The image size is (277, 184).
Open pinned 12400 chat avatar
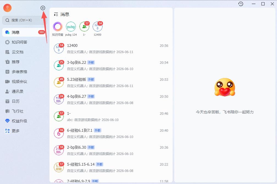[98, 27]
